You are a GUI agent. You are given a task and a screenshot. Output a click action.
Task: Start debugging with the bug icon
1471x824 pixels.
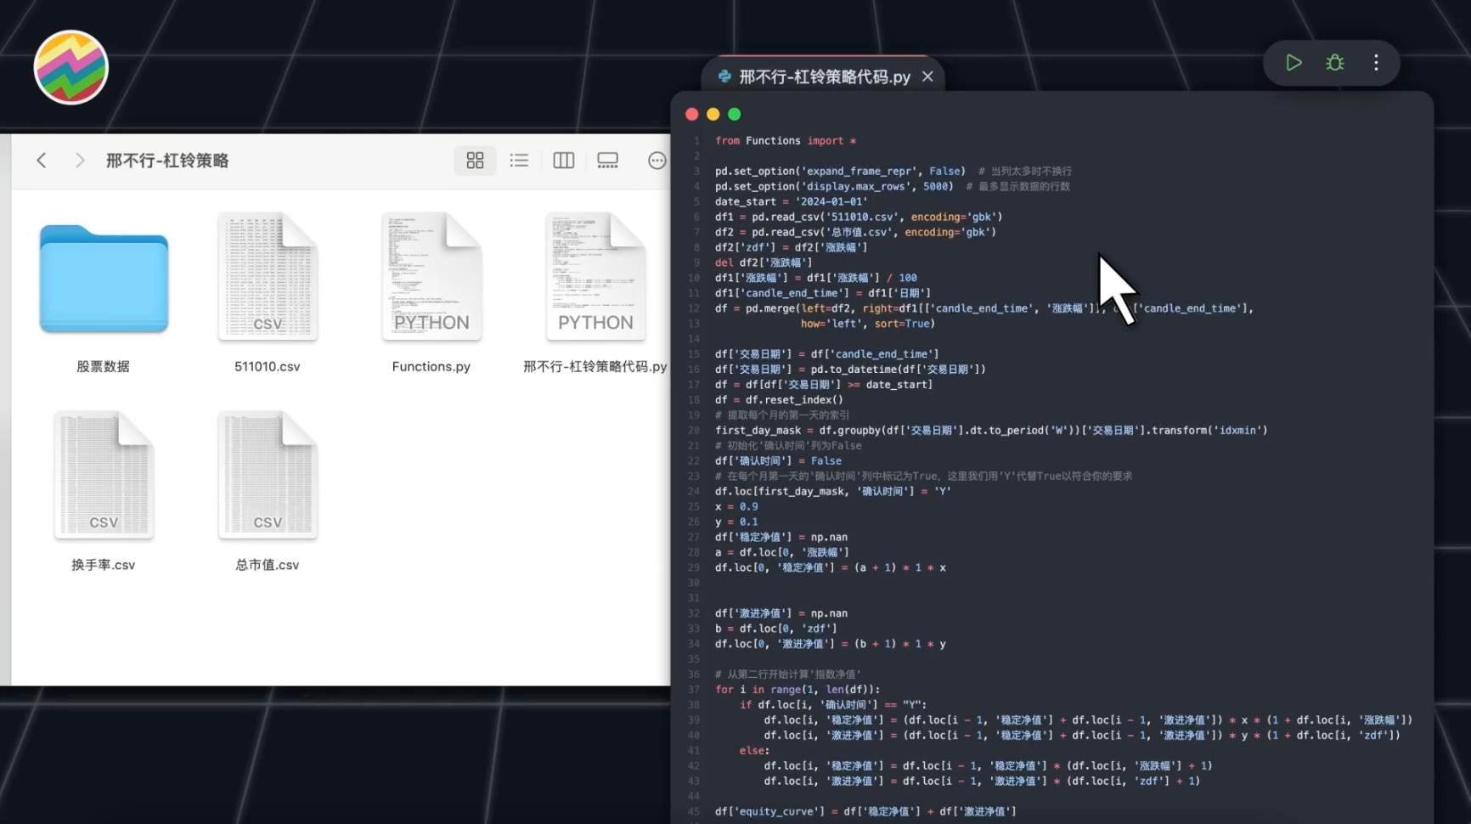click(x=1335, y=63)
